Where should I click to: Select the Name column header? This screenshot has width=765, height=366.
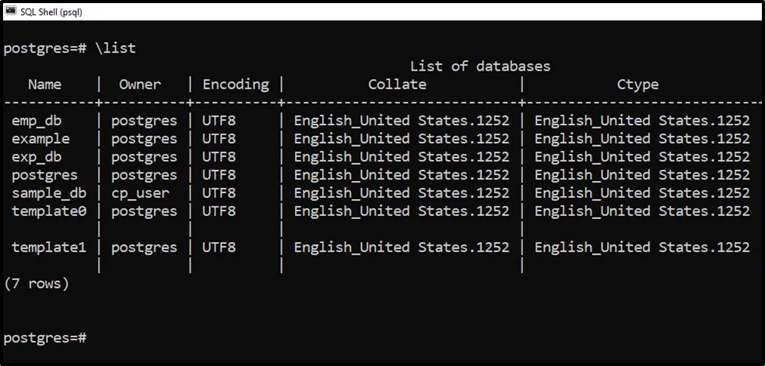point(44,85)
